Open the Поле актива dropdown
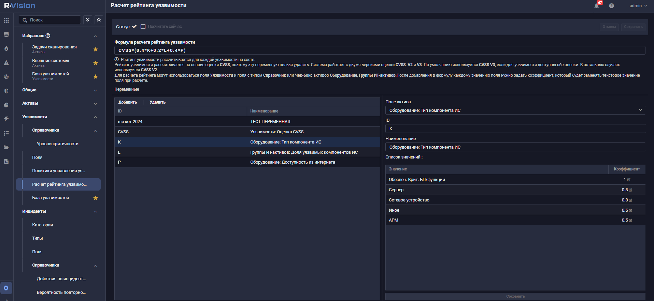 tap(515, 110)
